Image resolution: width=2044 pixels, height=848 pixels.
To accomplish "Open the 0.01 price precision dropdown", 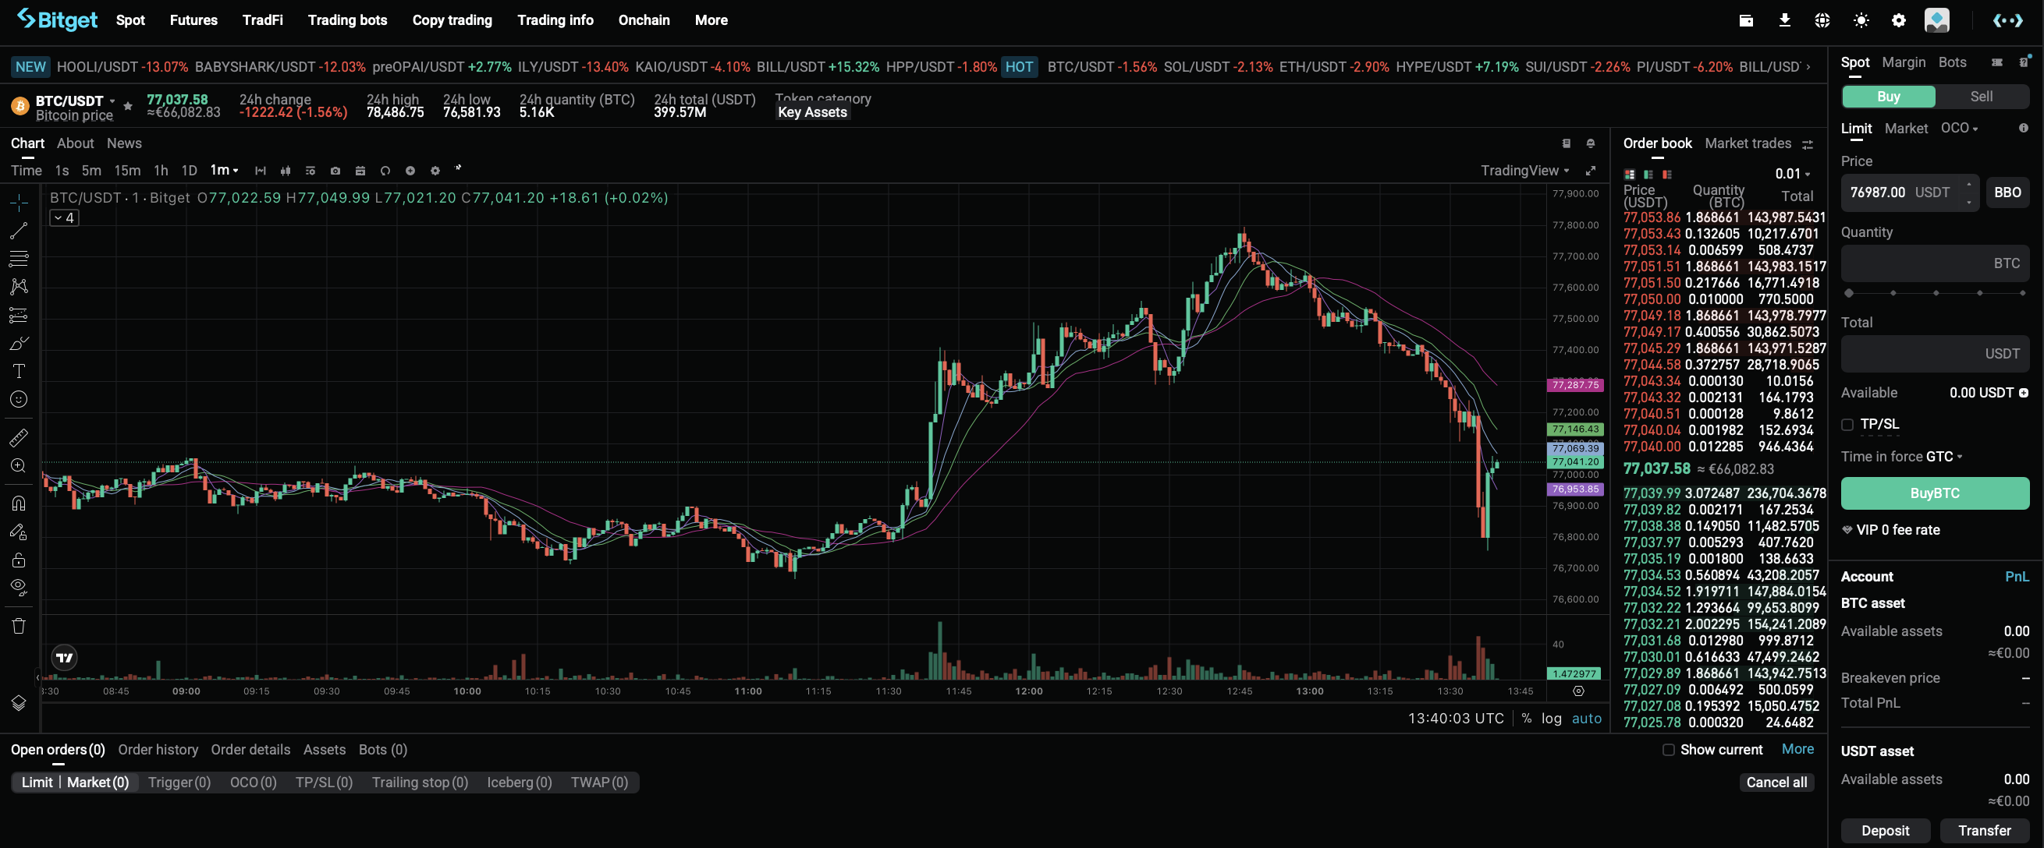I will [x=1793, y=175].
